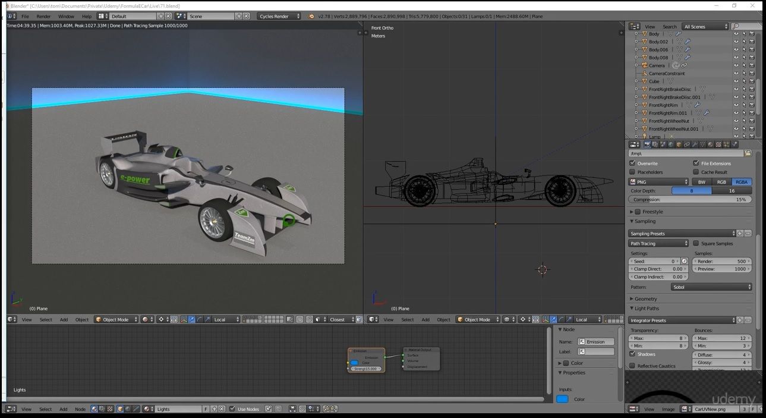Open the Constraints properties tab chain icon
766x418 pixels.
[687, 144]
